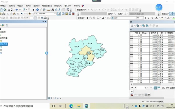This screenshot has width=175, height=109.
Task: Select the text tool A in draw toolbar
Action: click(x=103, y=18)
